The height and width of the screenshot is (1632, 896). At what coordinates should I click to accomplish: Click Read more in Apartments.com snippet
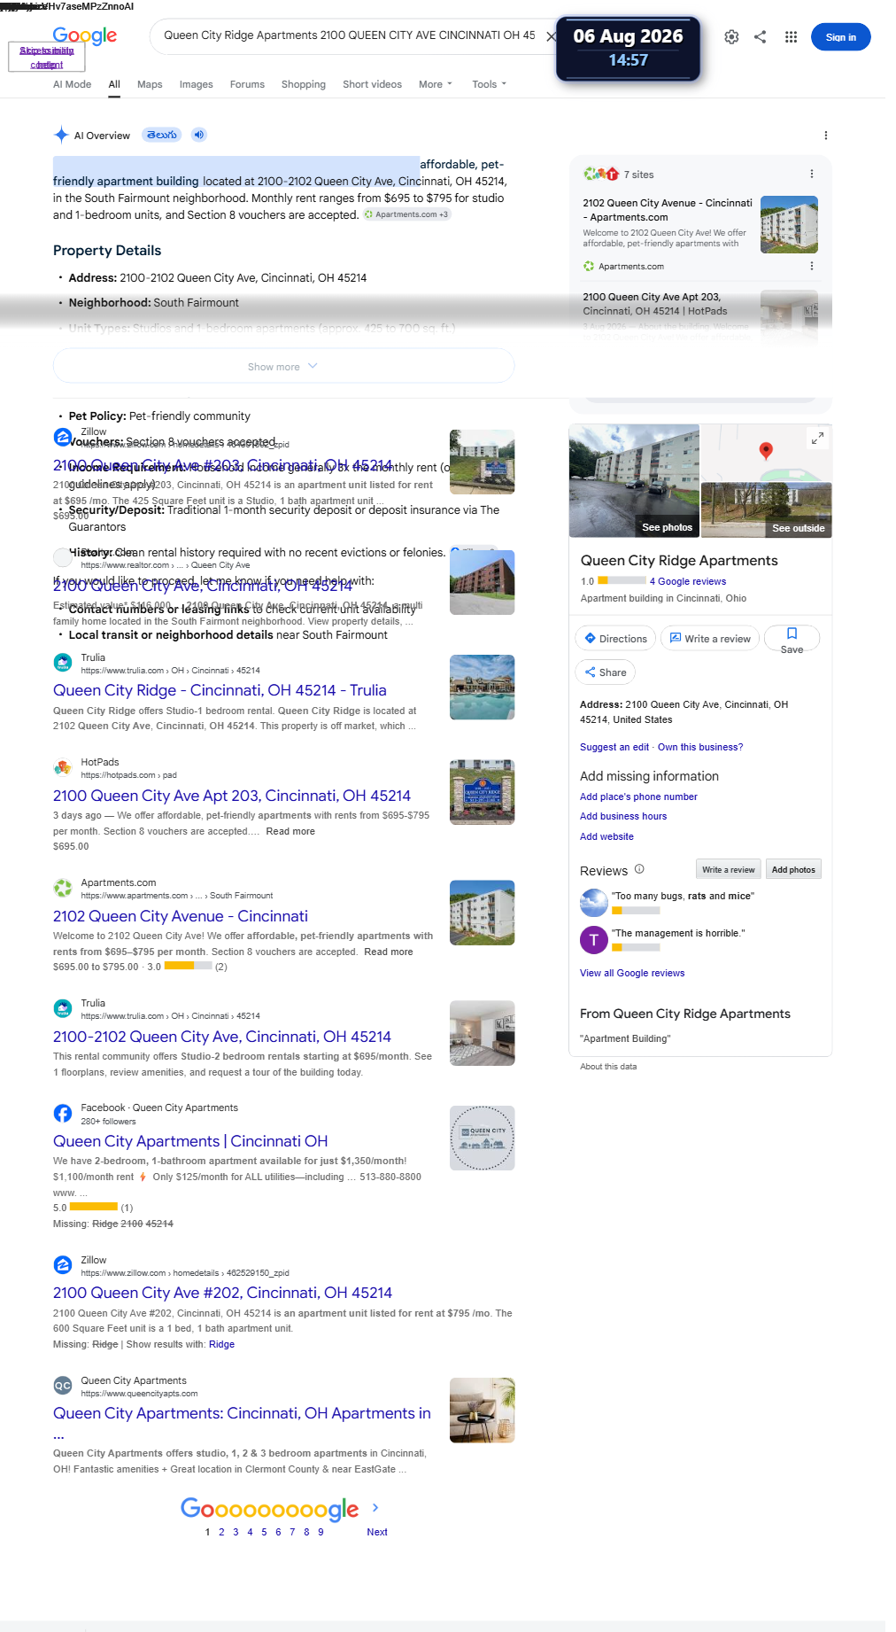pos(388,952)
